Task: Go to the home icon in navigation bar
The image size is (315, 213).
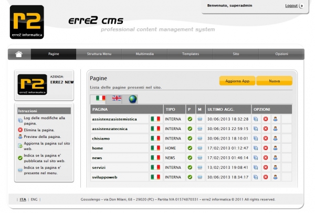Action: (19, 54)
